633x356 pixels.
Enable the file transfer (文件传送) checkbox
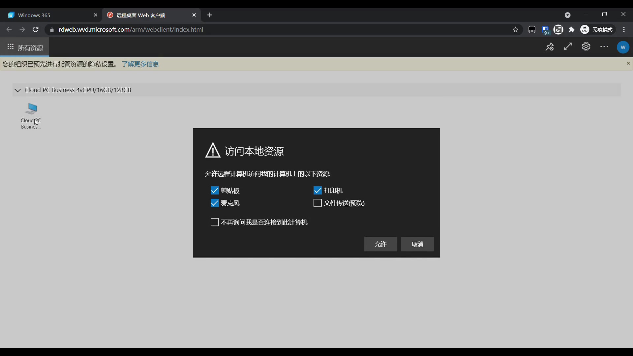pos(317,203)
